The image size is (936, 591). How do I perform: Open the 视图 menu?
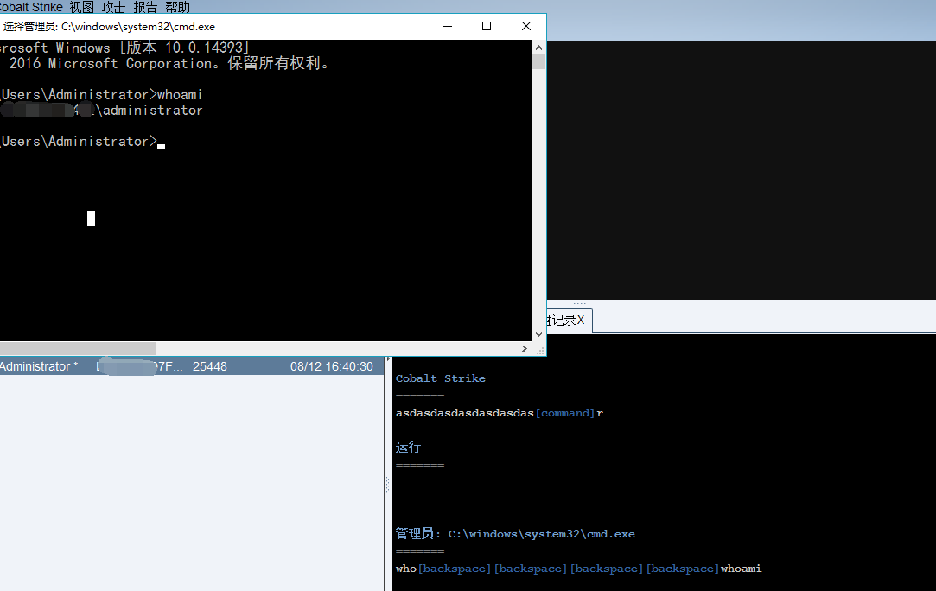[82, 7]
